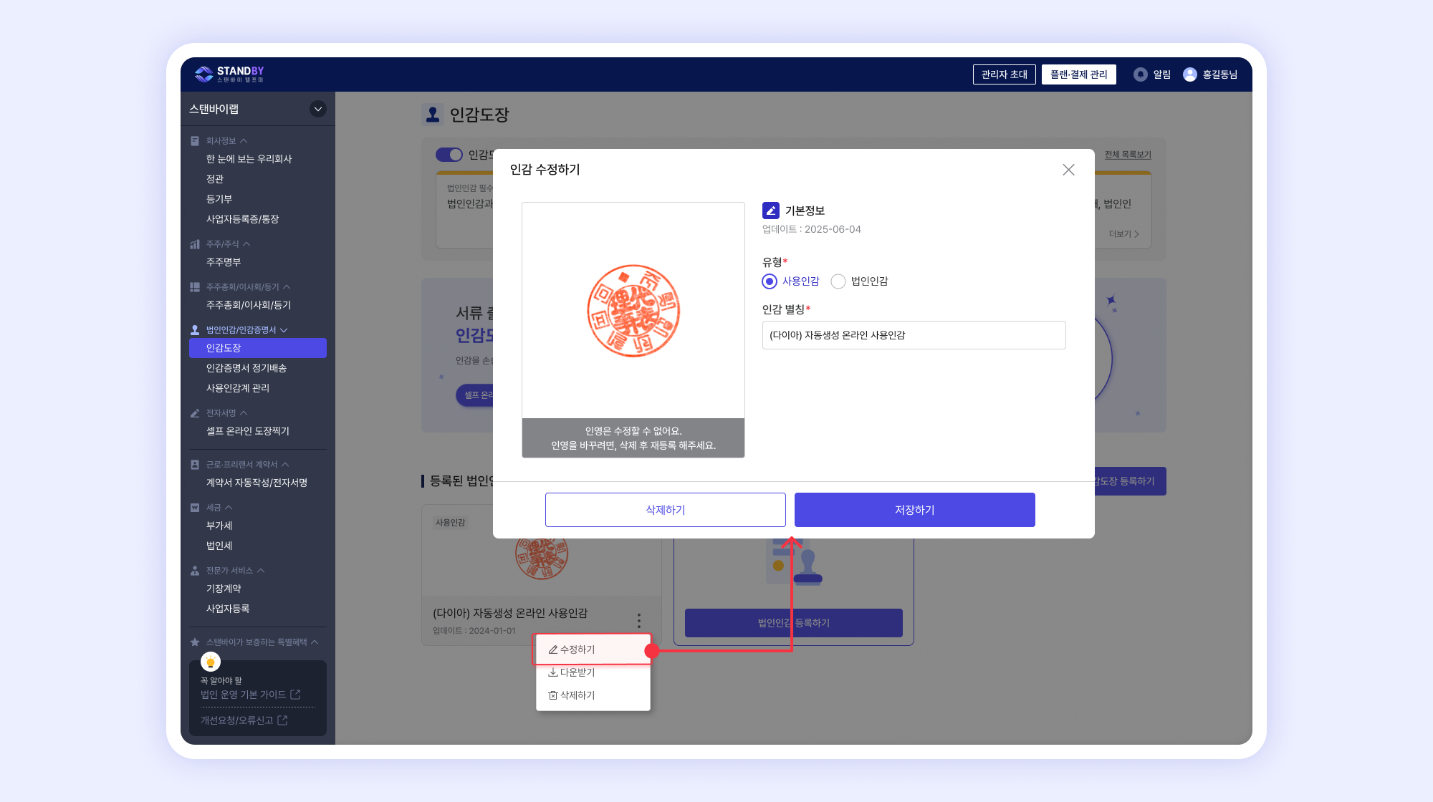This screenshot has height=802, width=1433.
Task: Open the seal card three-dot menu
Action: pos(639,620)
